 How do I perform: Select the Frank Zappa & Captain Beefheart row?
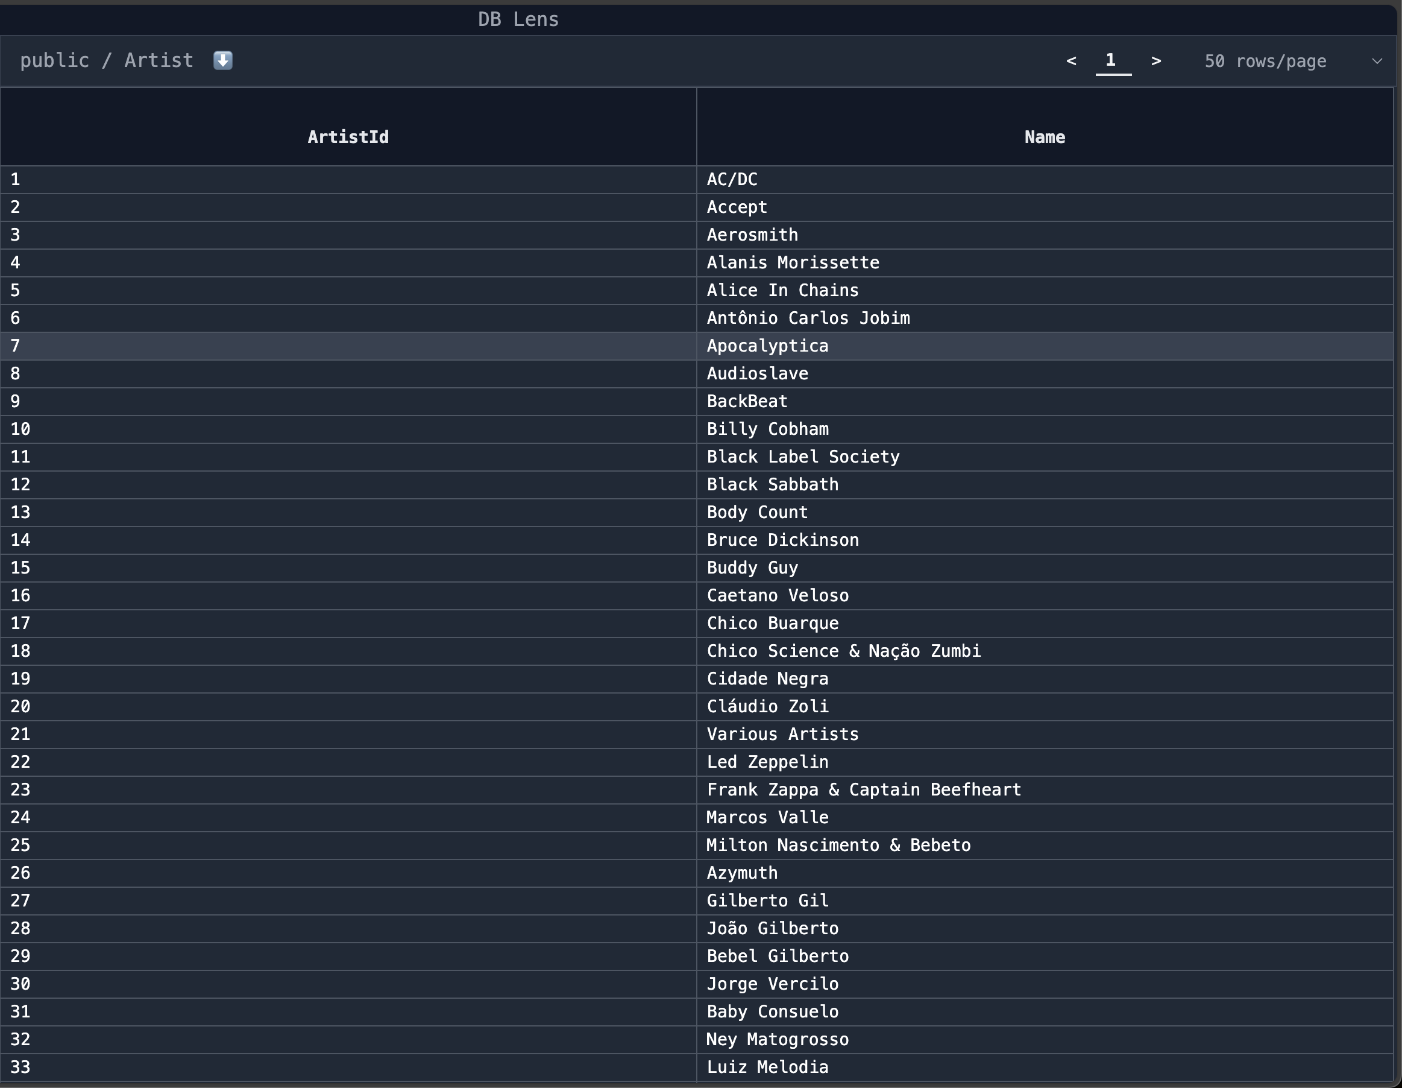(x=864, y=789)
